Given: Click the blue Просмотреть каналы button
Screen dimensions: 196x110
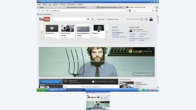Looking at the screenshot, I should pos(51,82).
